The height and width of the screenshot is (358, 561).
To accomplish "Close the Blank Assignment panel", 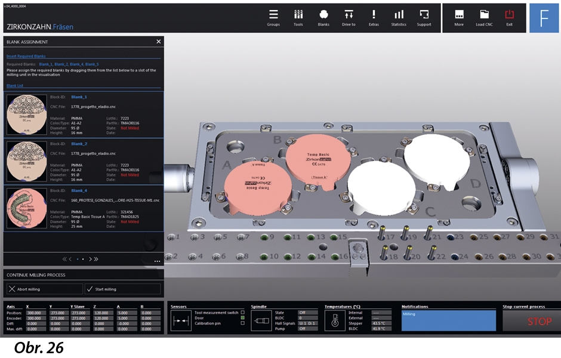I will (159, 42).
